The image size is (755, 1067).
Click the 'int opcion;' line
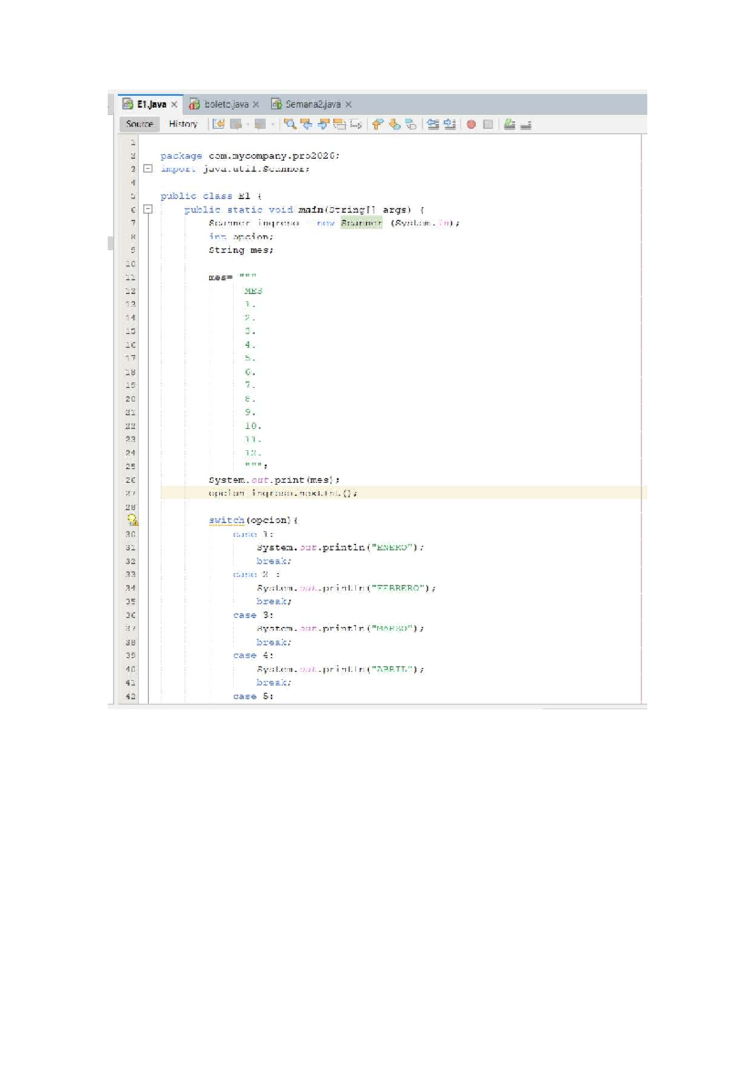(x=241, y=237)
